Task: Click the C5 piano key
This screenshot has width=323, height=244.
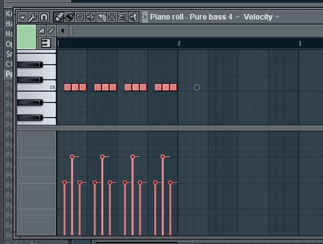Action: (x=37, y=86)
